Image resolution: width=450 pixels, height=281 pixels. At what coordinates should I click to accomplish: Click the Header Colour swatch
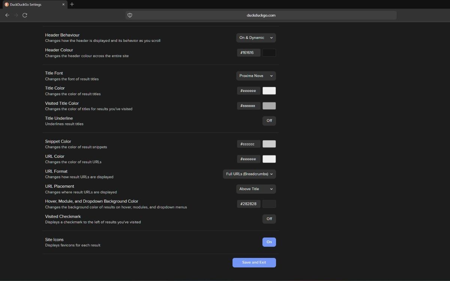click(x=269, y=52)
